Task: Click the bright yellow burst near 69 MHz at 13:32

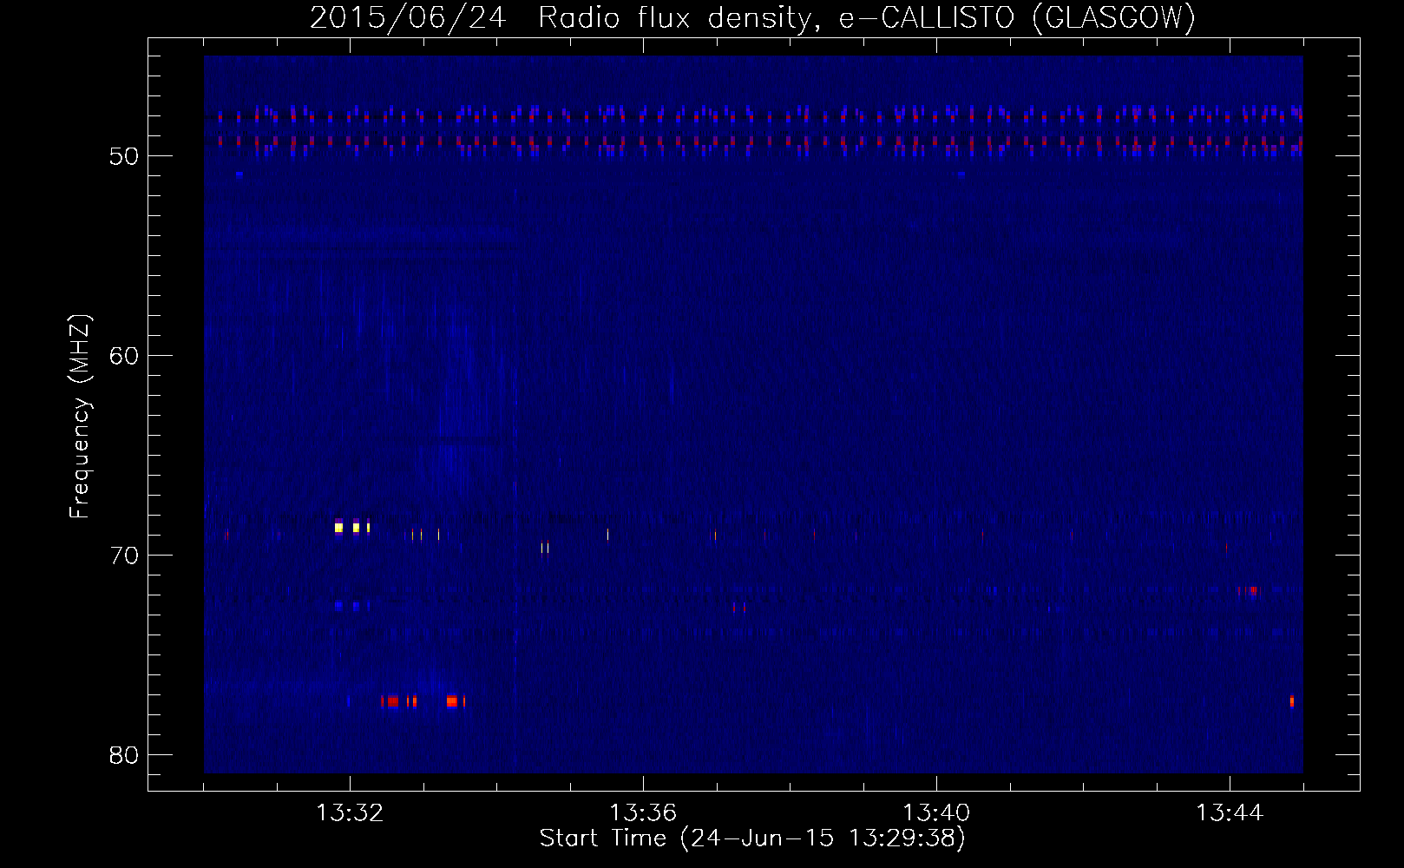Action: [x=352, y=527]
